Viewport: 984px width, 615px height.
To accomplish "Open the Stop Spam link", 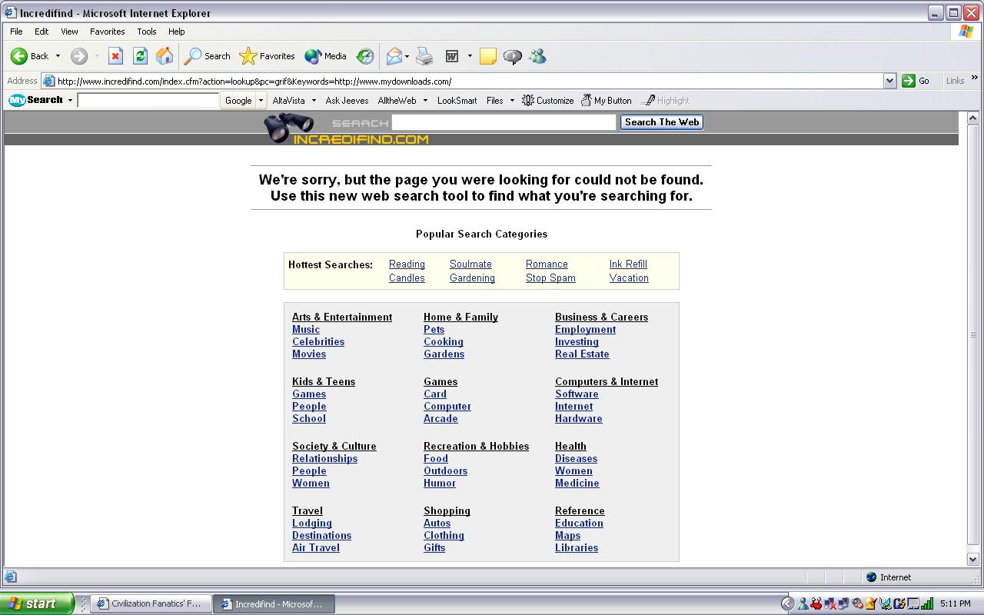I will (x=550, y=278).
